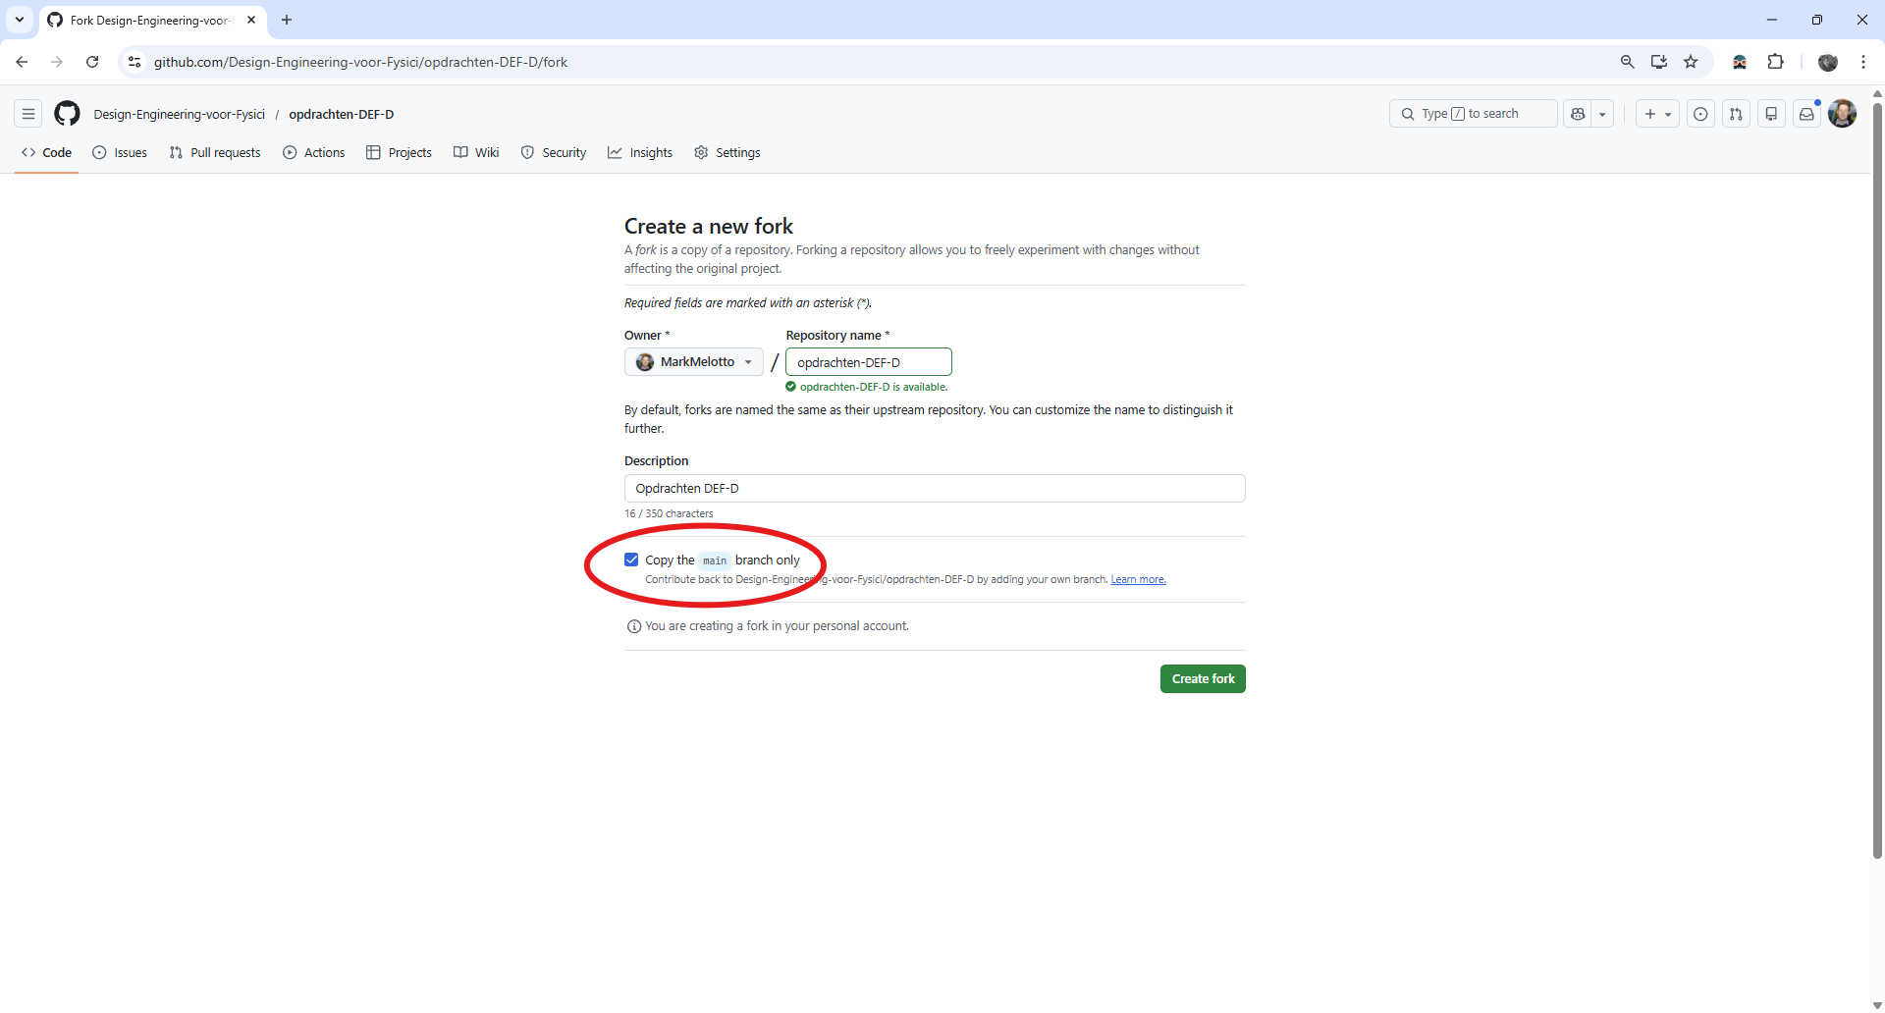Viewport: 1885px width, 1013px height.
Task: Reload the current page
Action: tap(92, 62)
